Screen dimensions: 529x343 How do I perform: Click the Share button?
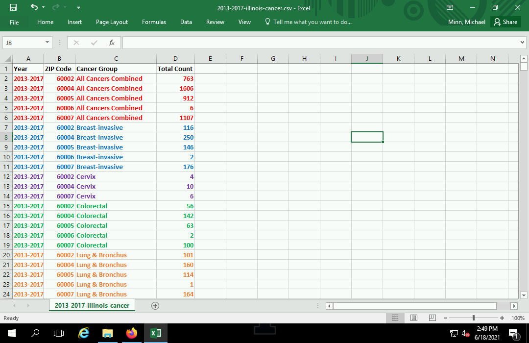coord(505,22)
